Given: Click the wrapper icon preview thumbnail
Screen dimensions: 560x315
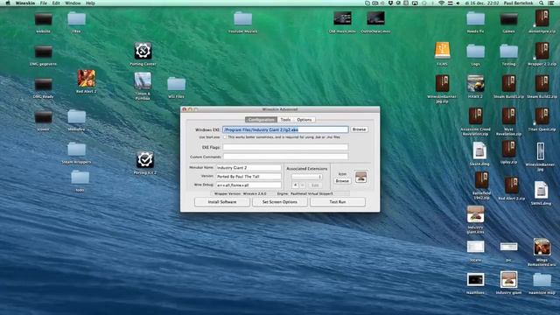Looking at the screenshot, I should (x=360, y=177).
